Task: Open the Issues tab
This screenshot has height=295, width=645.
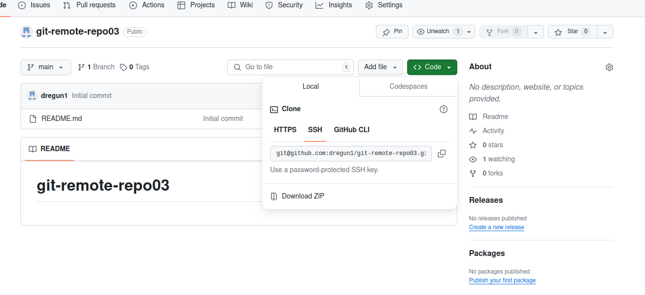Action: (x=34, y=5)
